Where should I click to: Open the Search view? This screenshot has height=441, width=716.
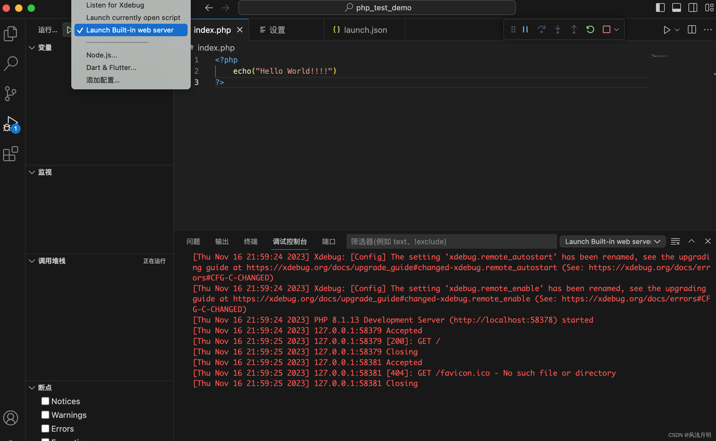(x=11, y=63)
